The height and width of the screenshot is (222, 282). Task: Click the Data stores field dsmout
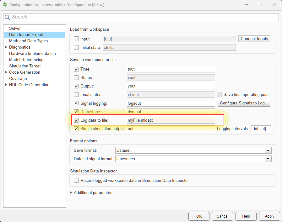pos(171,112)
